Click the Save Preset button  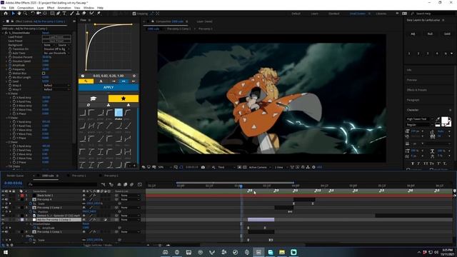[56, 41]
